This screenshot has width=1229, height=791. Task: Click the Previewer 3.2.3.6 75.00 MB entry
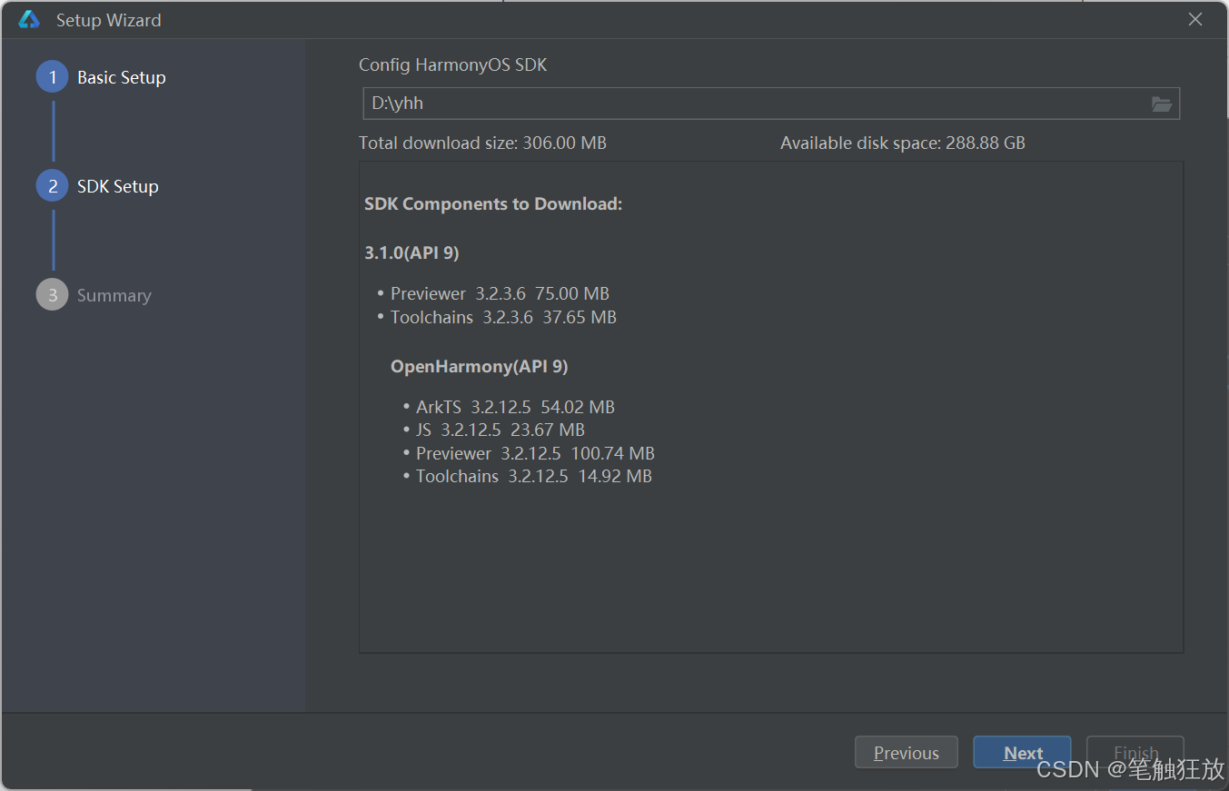(500, 293)
